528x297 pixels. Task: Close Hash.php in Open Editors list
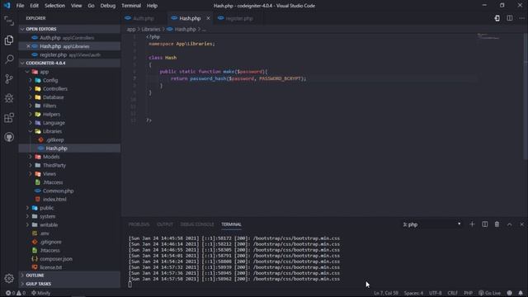tap(28, 46)
